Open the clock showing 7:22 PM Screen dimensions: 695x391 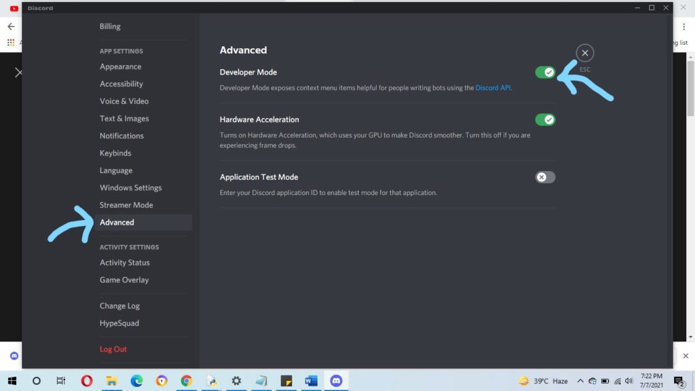652,381
